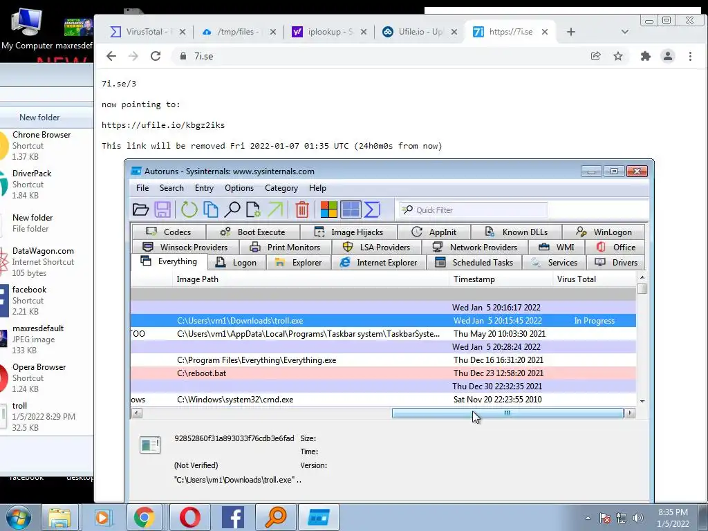708x531 pixels.
Task: Bookmark the page with the star icon
Action: tap(617, 56)
